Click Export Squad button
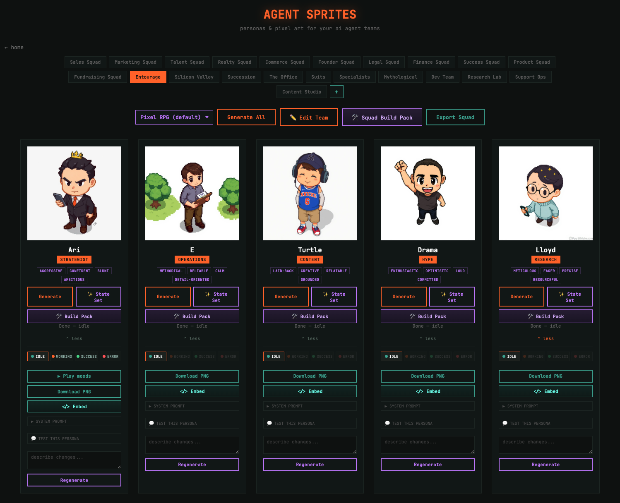Screen dimensions: 620x503 point(455,117)
